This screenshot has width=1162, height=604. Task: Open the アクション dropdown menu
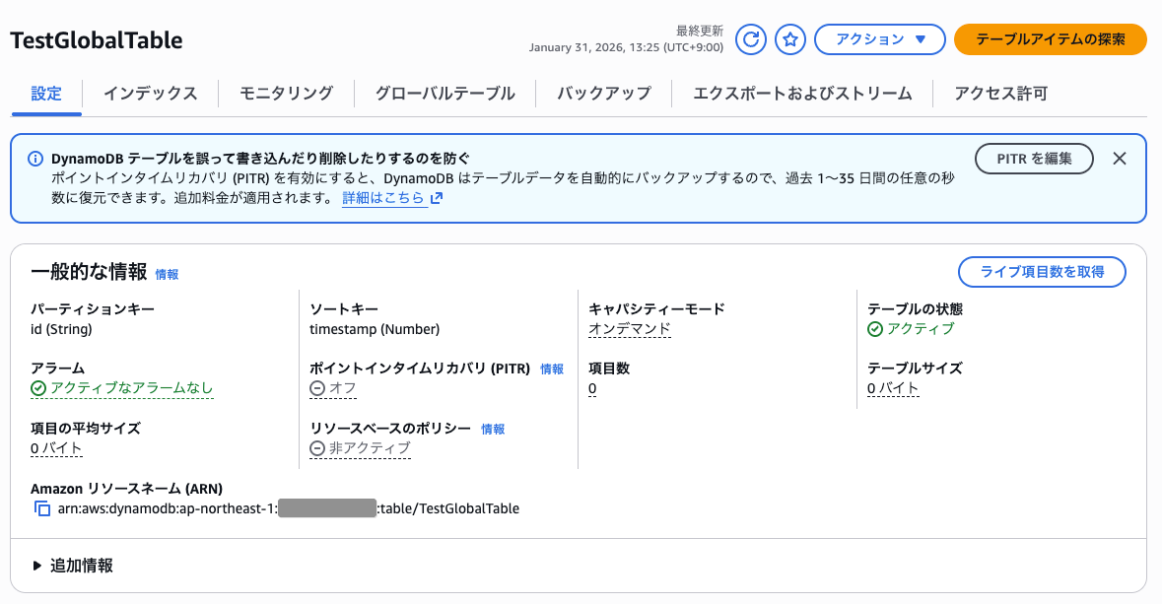coord(879,39)
